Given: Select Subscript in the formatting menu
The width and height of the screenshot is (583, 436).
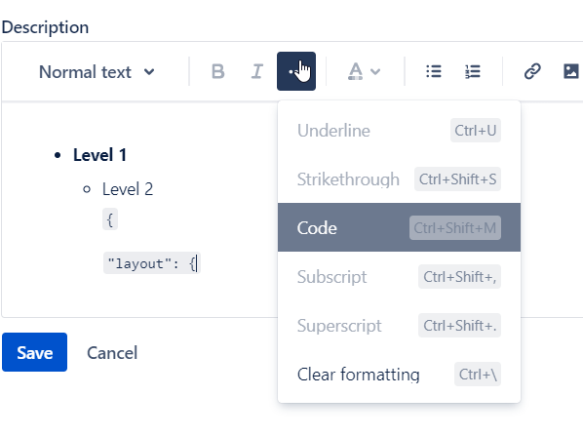Looking at the screenshot, I should (399, 276).
